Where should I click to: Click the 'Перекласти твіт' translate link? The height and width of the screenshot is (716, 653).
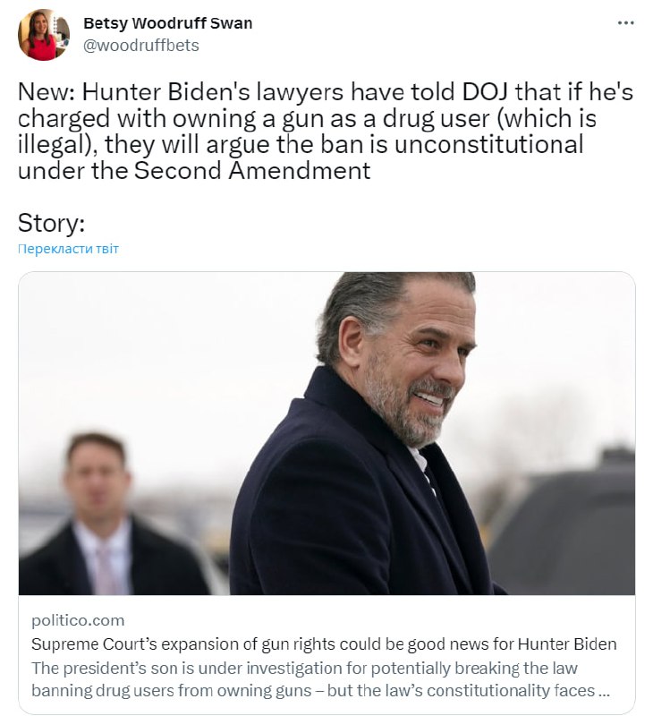click(68, 249)
